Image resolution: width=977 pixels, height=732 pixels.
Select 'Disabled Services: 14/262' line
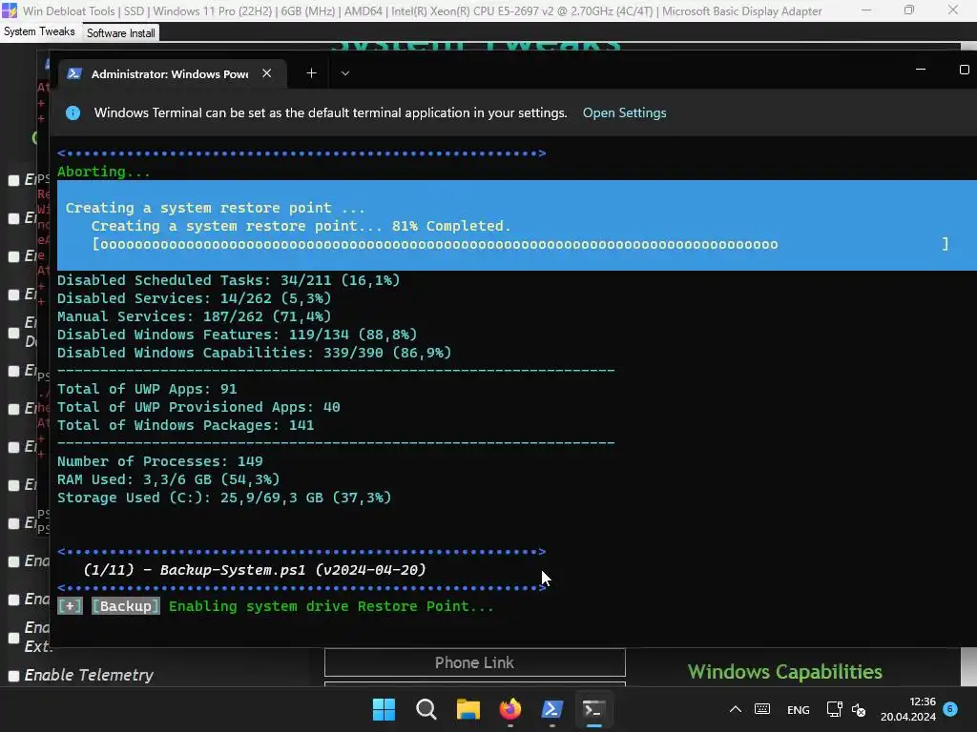194,298
